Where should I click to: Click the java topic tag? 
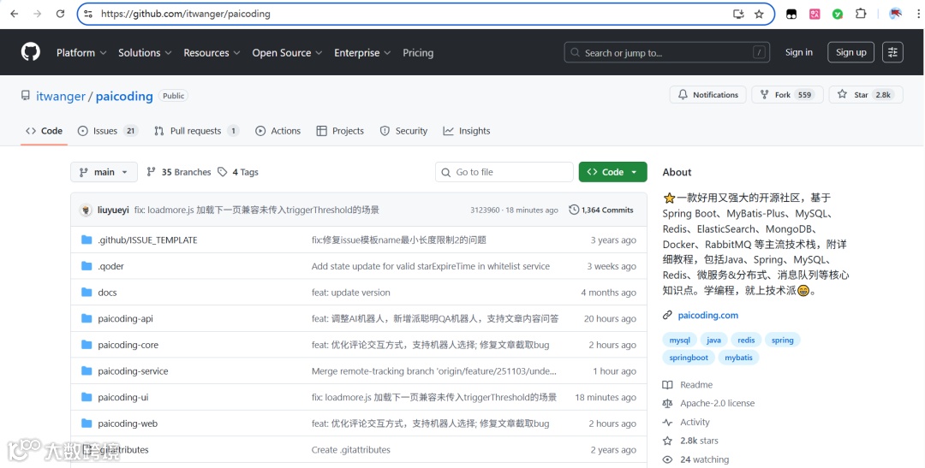[x=713, y=341]
